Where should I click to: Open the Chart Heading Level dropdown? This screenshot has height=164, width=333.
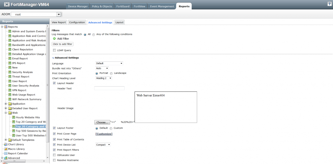point(104,78)
